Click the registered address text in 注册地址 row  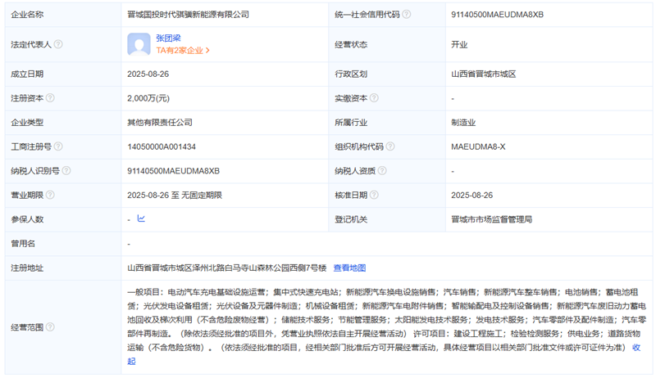pyautogui.click(x=226, y=268)
